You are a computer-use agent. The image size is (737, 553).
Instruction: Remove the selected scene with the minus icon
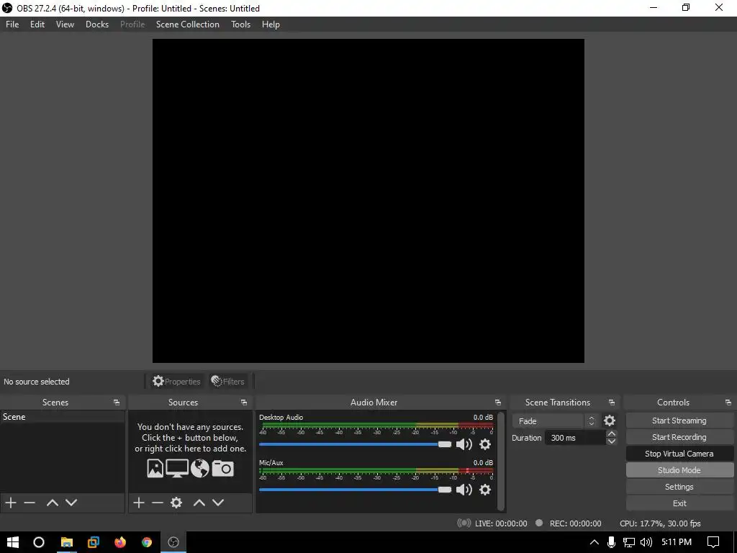pyautogui.click(x=30, y=503)
